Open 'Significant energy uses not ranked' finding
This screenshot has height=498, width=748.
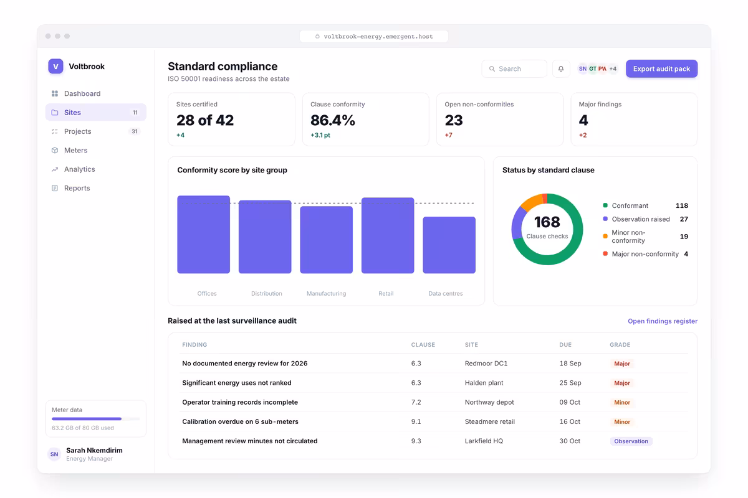tap(237, 383)
